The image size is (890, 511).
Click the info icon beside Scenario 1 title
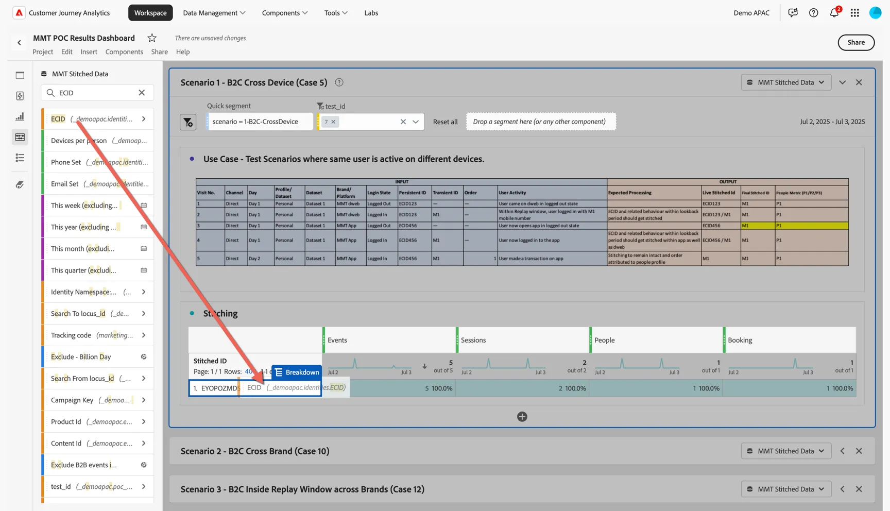[339, 82]
